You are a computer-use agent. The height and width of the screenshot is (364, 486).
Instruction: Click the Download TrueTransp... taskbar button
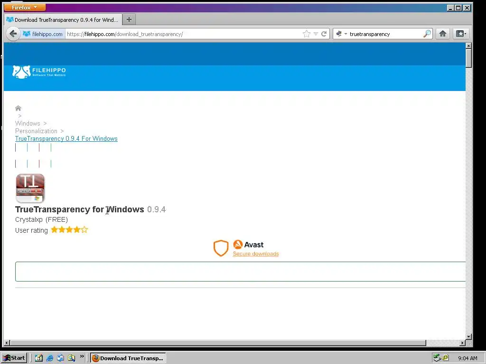(128, 358)
